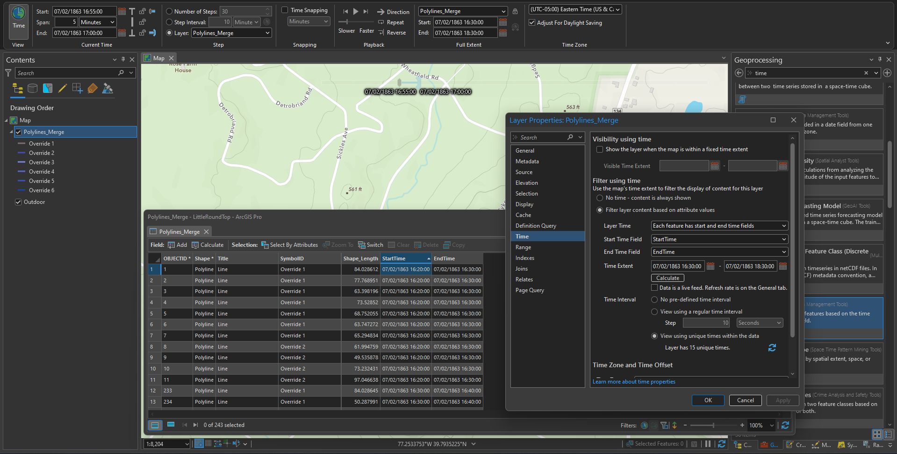Open the Select By Attributes tool
The image size is (897, 454).
[x=289, y=244]
